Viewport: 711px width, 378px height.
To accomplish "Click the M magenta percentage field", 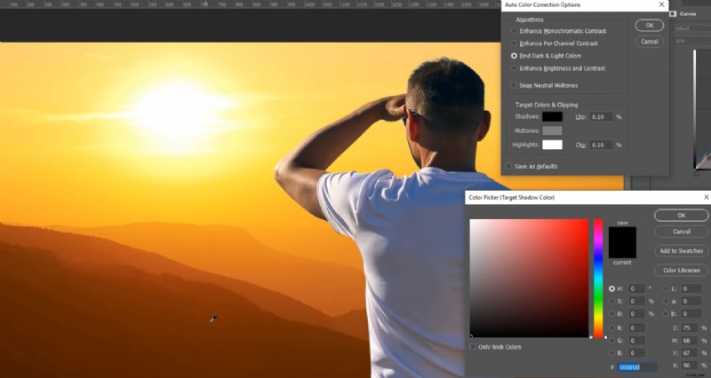I will tap(691, 341).
